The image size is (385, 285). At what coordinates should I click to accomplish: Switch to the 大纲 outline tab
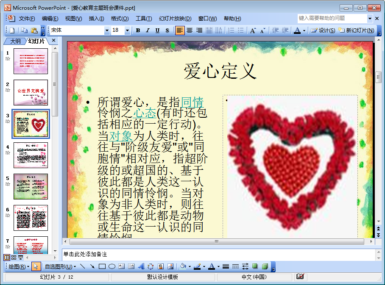click(x=15, y=41)
